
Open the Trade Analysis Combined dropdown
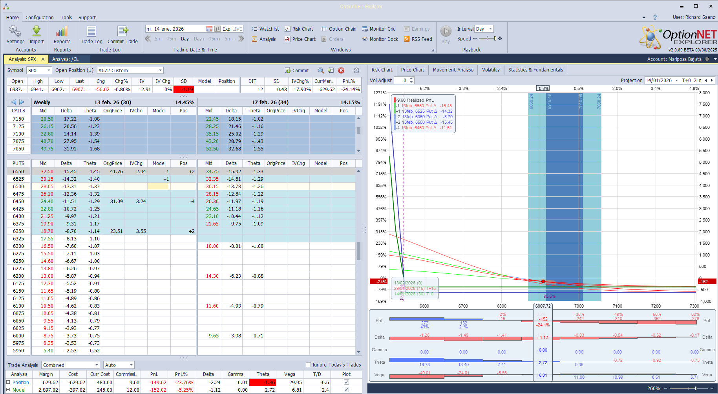[97, 365]
